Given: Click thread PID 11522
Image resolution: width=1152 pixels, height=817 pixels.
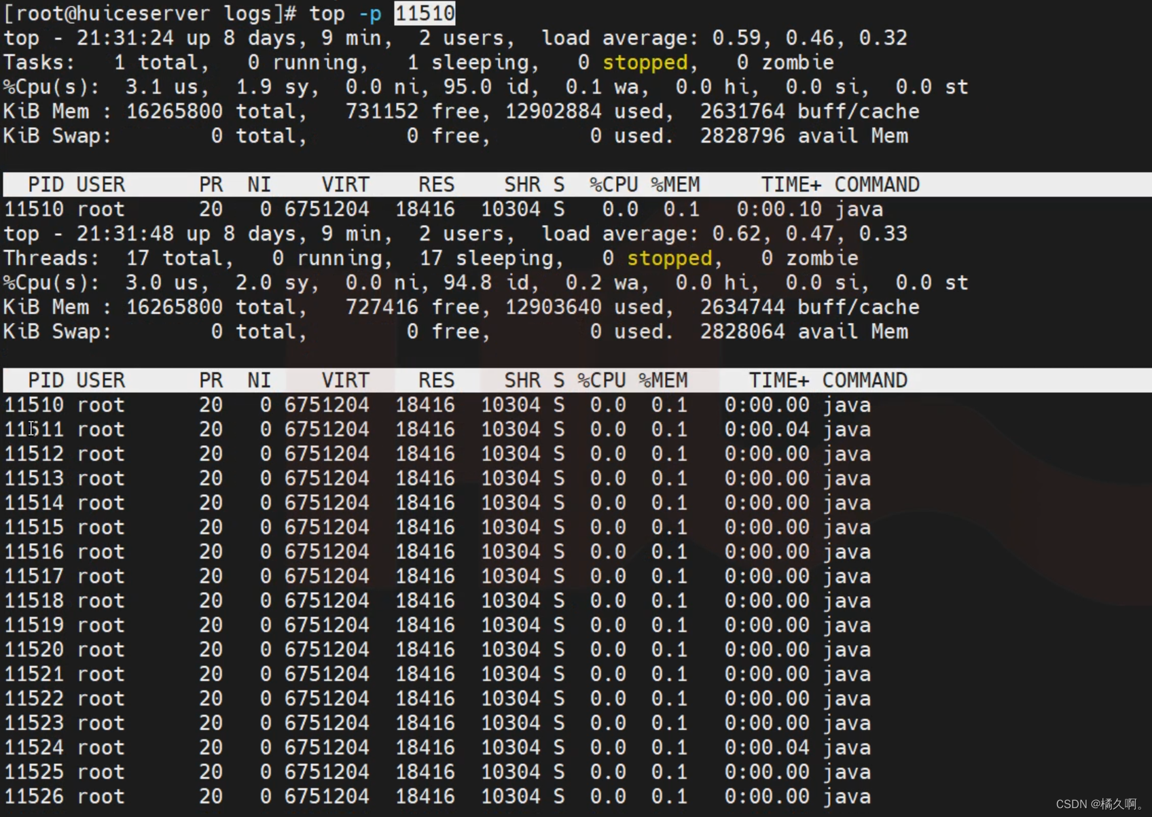Looking at the screenshot, I should coord(34,698).
